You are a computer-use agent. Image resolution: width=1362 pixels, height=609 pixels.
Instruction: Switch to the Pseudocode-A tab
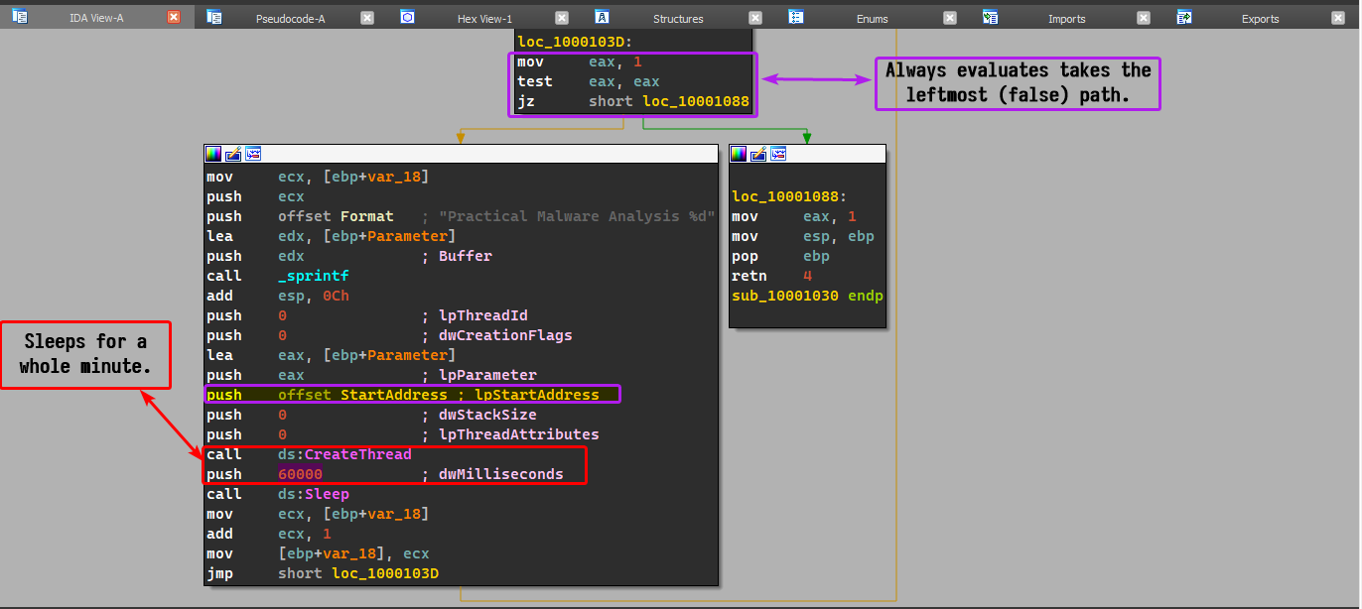pos(290,19)
